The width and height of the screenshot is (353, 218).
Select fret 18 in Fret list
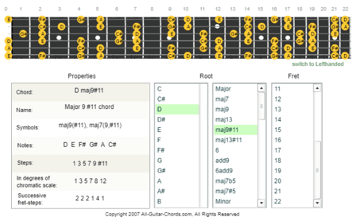(x=293, y=160)
